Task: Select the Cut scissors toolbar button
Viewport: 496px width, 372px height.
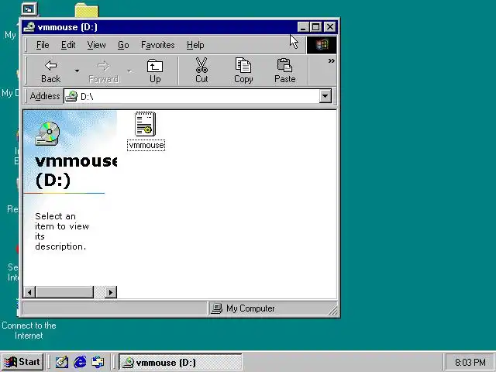Action: click(x=201, y=71)
